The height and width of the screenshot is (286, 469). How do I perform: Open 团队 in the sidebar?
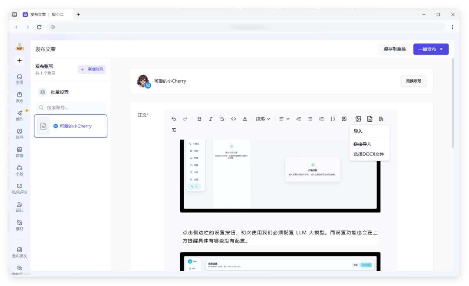(x=20, y=207)
